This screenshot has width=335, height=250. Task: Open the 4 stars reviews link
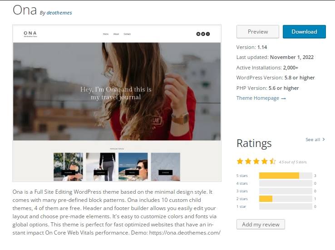242,183
